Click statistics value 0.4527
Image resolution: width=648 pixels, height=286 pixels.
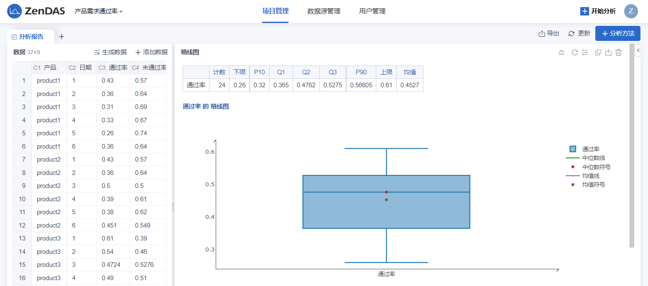410,85
